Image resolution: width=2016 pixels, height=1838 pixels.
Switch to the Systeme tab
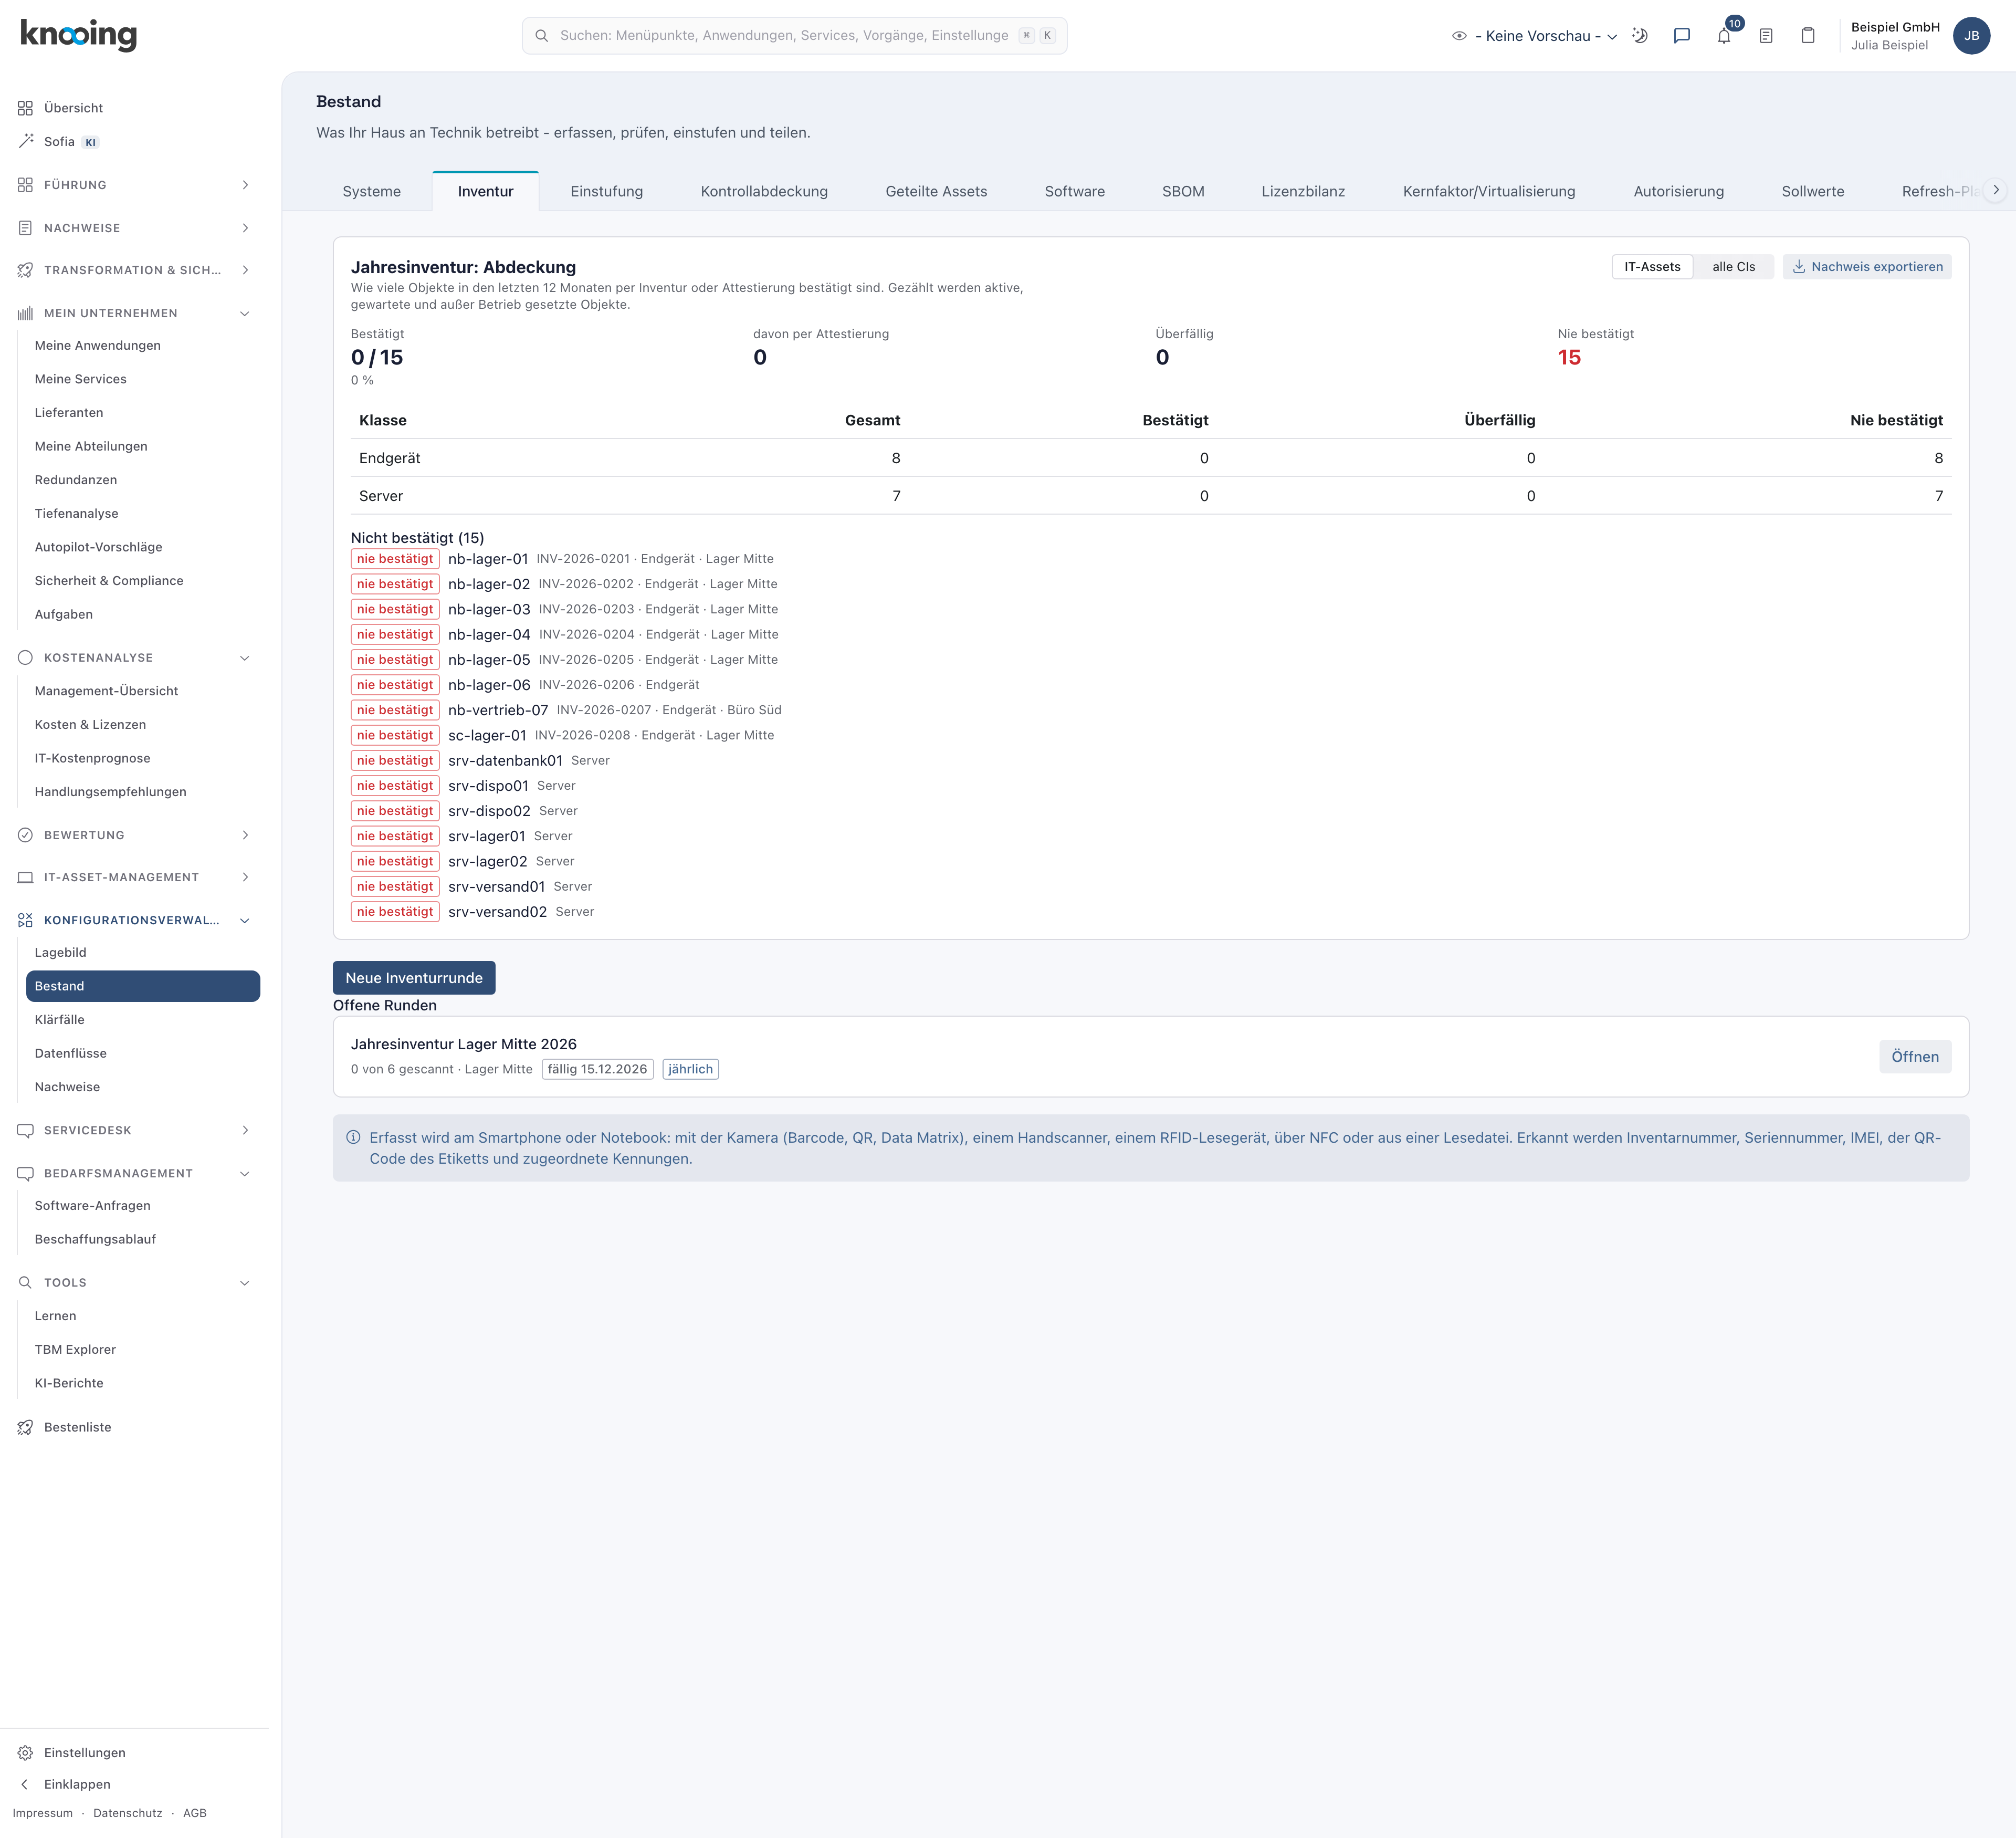point(371,191)
